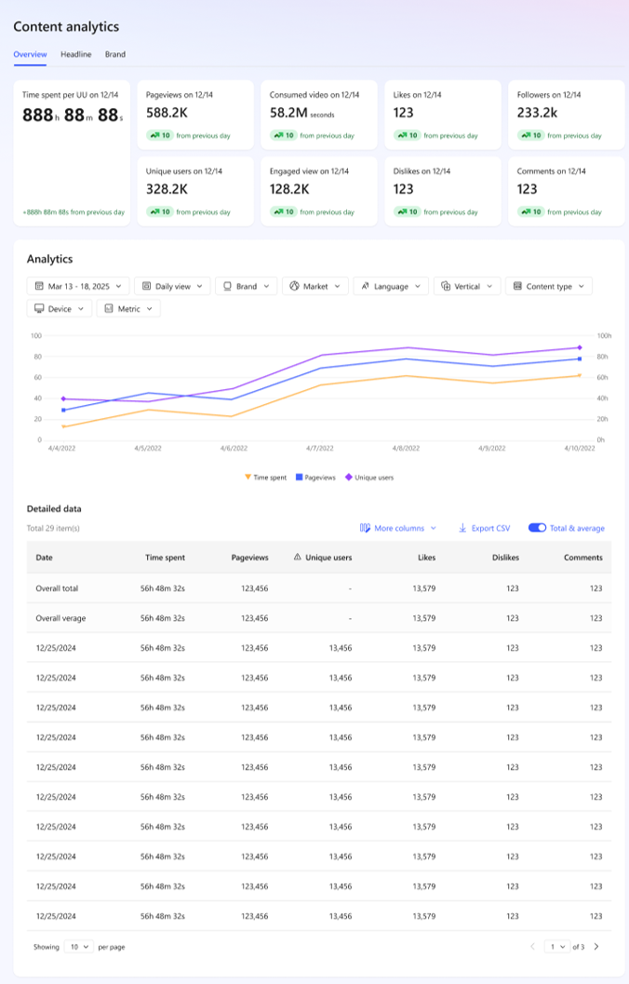Go to next page arrow
This screenshot has width=629, height=984.
(x=596, y=947)
